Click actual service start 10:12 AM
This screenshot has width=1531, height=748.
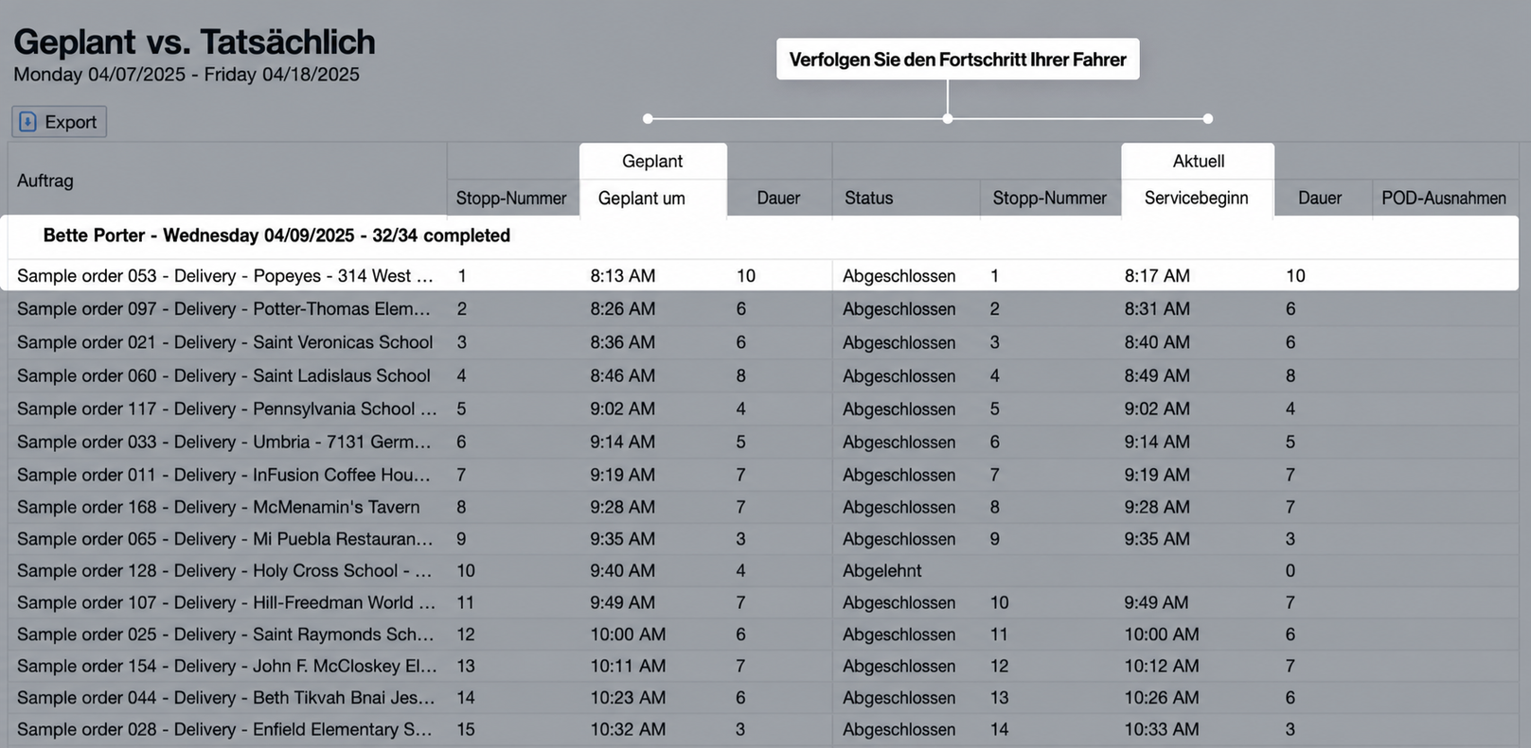(1162, 666)
